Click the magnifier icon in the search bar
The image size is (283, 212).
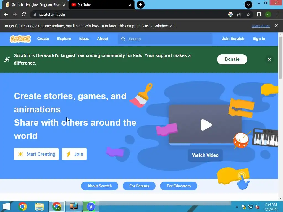pyautogui.click(x=123, y=39)
